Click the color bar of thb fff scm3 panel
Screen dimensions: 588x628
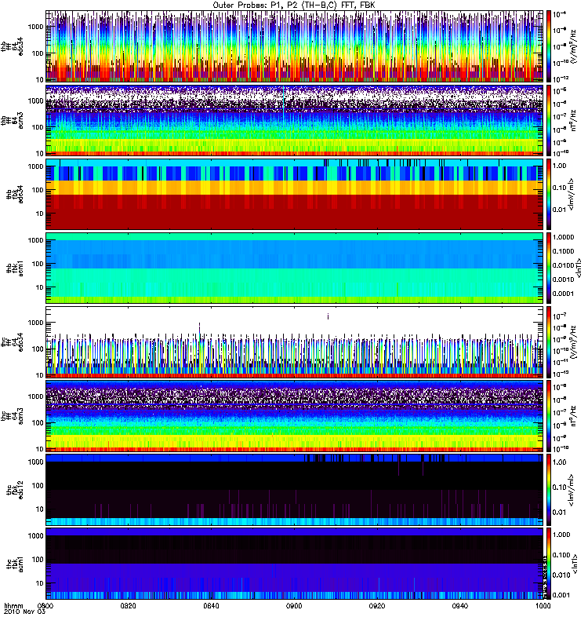click(548, 120)
